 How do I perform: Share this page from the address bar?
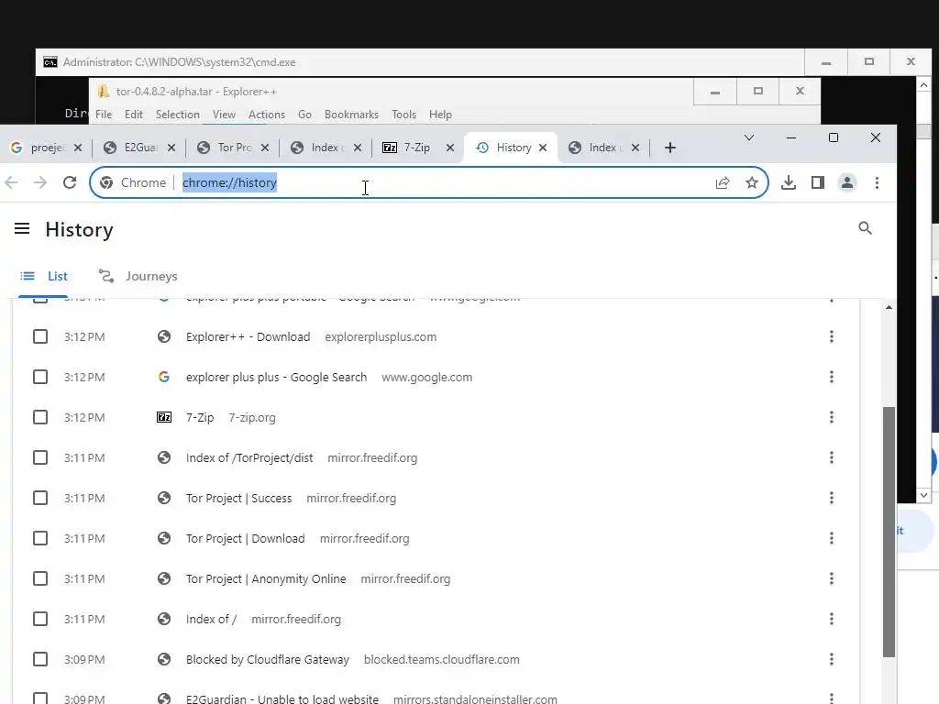click(x=723, y=182)
